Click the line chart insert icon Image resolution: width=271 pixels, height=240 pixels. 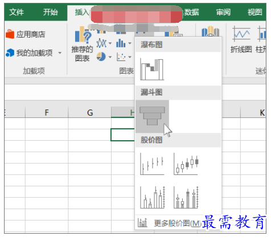101,43
